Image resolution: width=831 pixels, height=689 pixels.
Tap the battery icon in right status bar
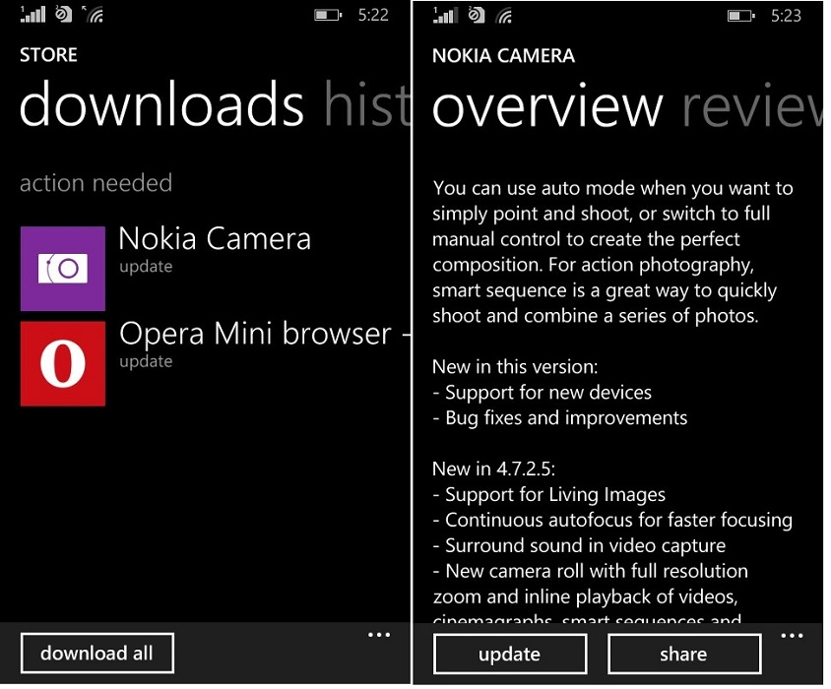coord(740,16)
